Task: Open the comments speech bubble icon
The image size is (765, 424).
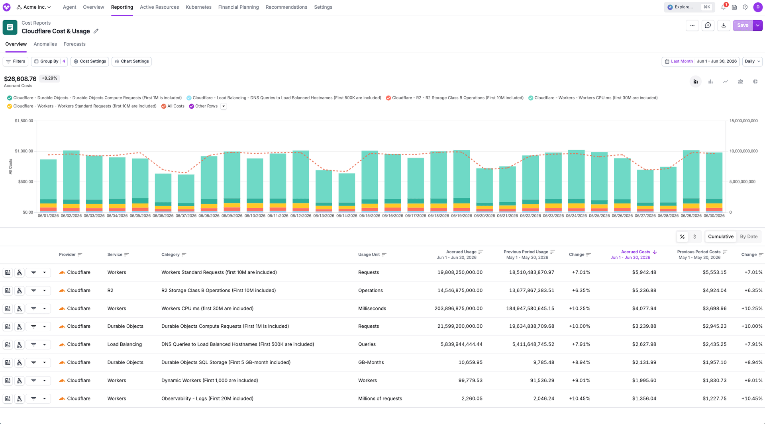Action: point(708,25)
